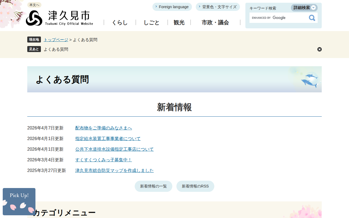Skip to main content via 本文へ
The image size is (349, 218).
pos(34,5)
